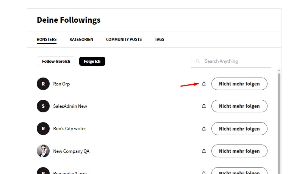Show the Follow-Bereich list
The image size is (305, 174).
pos(56,61)
